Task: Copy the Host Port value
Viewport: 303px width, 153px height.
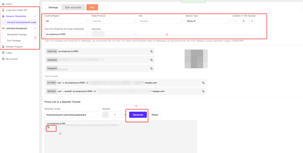Action: pos(151,51)
